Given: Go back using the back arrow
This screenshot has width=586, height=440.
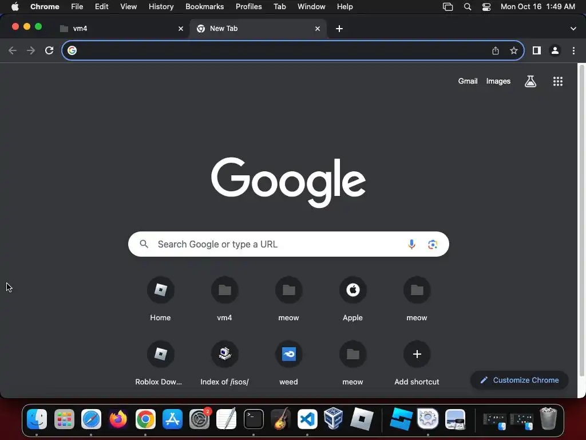Looking at the screenshot, I should tap(13, 50).
